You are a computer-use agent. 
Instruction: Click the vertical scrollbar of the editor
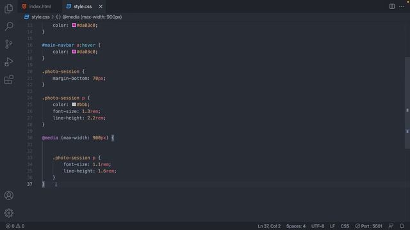click(x=407, y=103)
